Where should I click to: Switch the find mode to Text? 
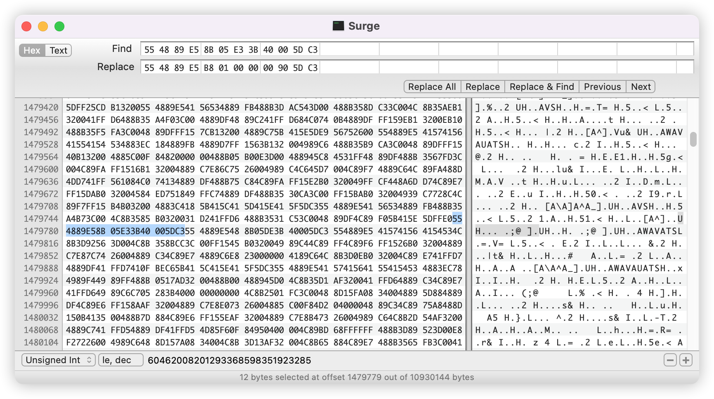[58, 50]
